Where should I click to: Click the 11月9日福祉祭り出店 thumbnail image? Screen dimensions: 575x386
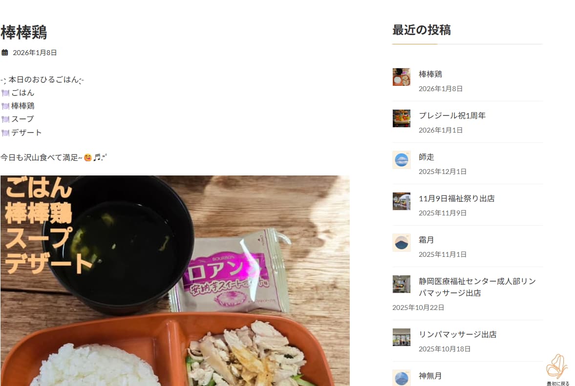(402, 201)
